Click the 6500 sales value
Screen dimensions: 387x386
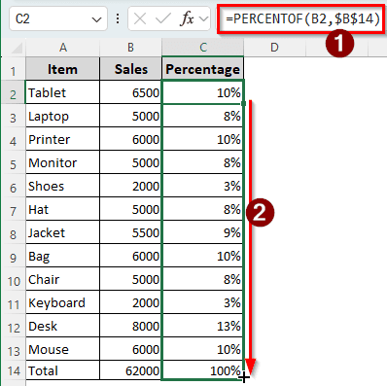tap(130, 92)
